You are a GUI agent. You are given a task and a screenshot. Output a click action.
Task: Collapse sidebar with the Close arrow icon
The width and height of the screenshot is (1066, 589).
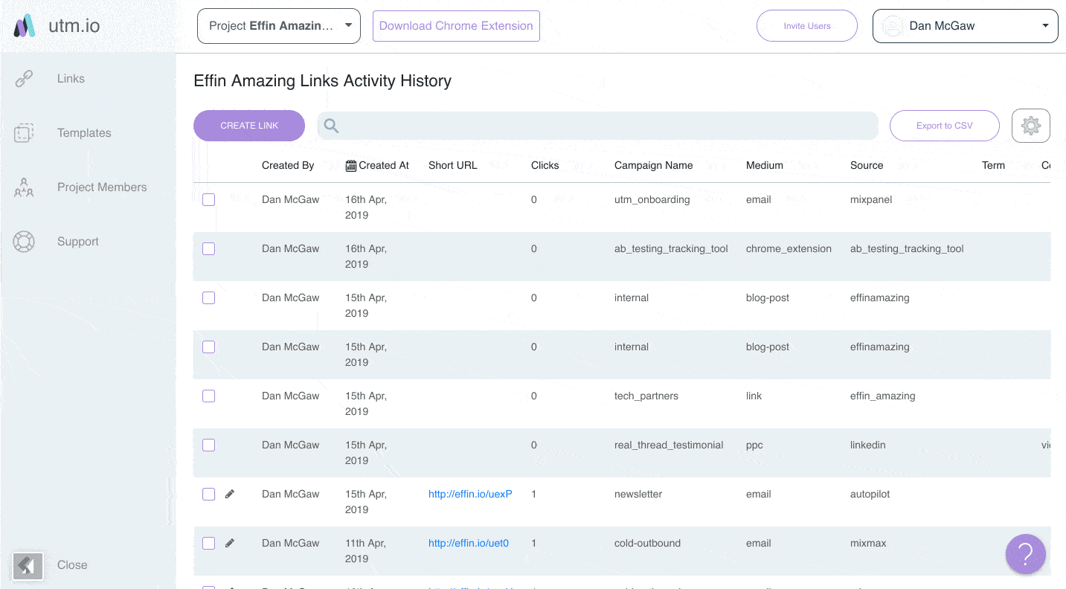28,565
